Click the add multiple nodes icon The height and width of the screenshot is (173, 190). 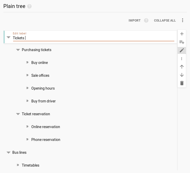coord(182,42)
